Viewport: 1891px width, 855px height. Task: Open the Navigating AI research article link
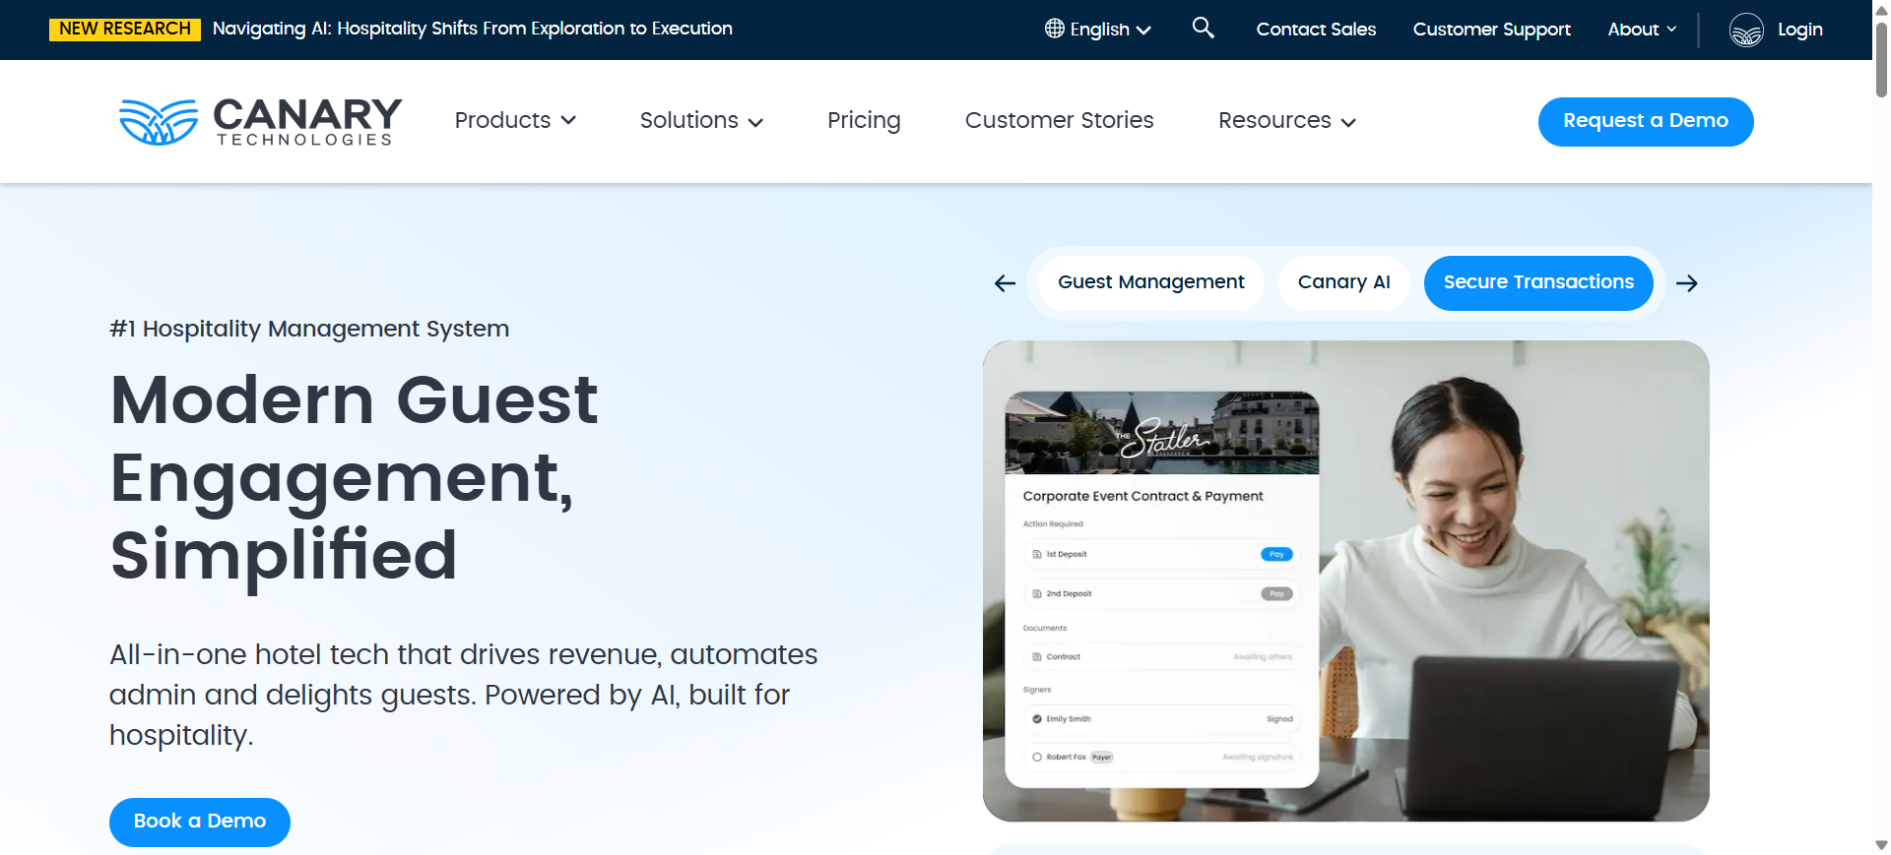coord(473,29)
